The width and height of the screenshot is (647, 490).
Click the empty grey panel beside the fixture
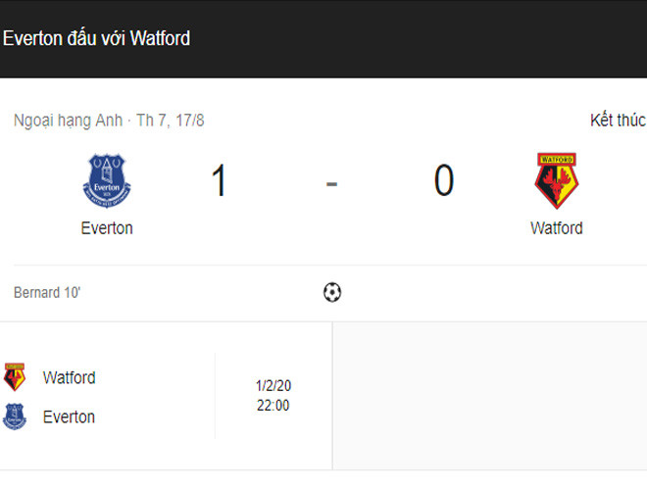489,396
